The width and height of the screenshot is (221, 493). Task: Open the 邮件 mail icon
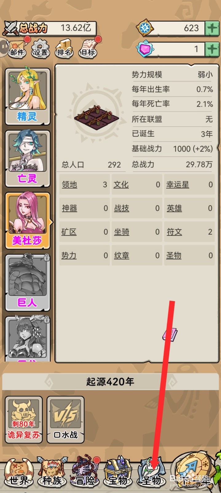click(18, 48)
